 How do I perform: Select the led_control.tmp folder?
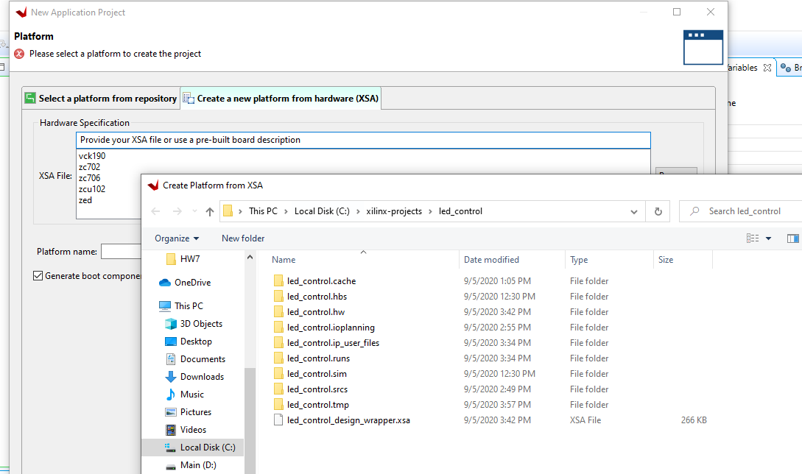coord(317,405)
